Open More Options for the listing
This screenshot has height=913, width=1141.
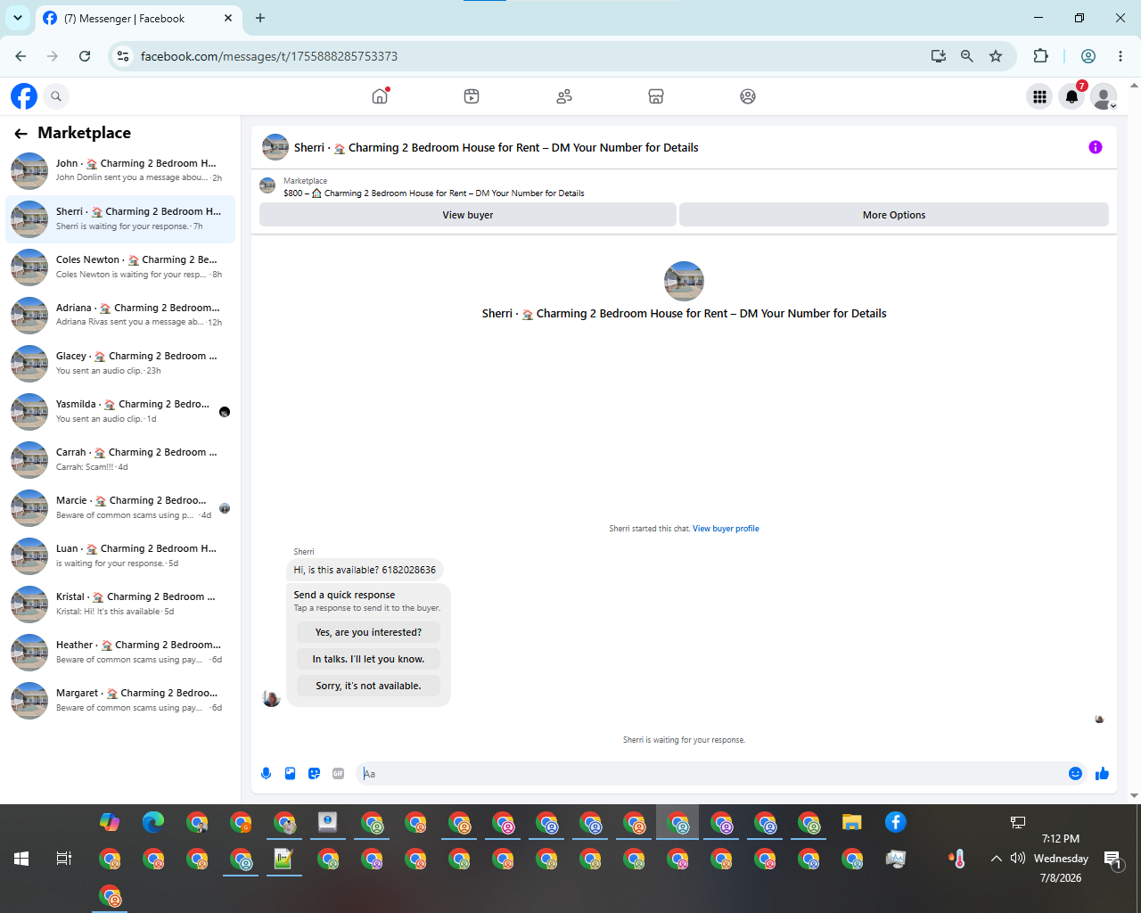pyautogui.click(x=894, y=215)
